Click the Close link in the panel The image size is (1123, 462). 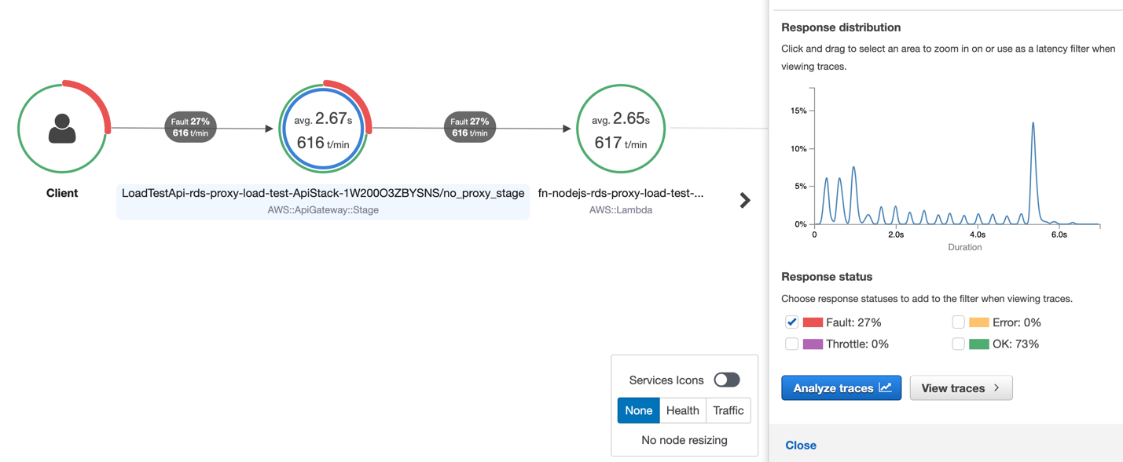[801, 445]
